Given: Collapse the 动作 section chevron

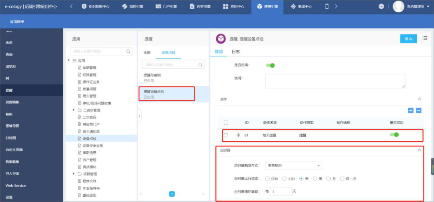Looking at the screenshot, I should pos(419,99).
